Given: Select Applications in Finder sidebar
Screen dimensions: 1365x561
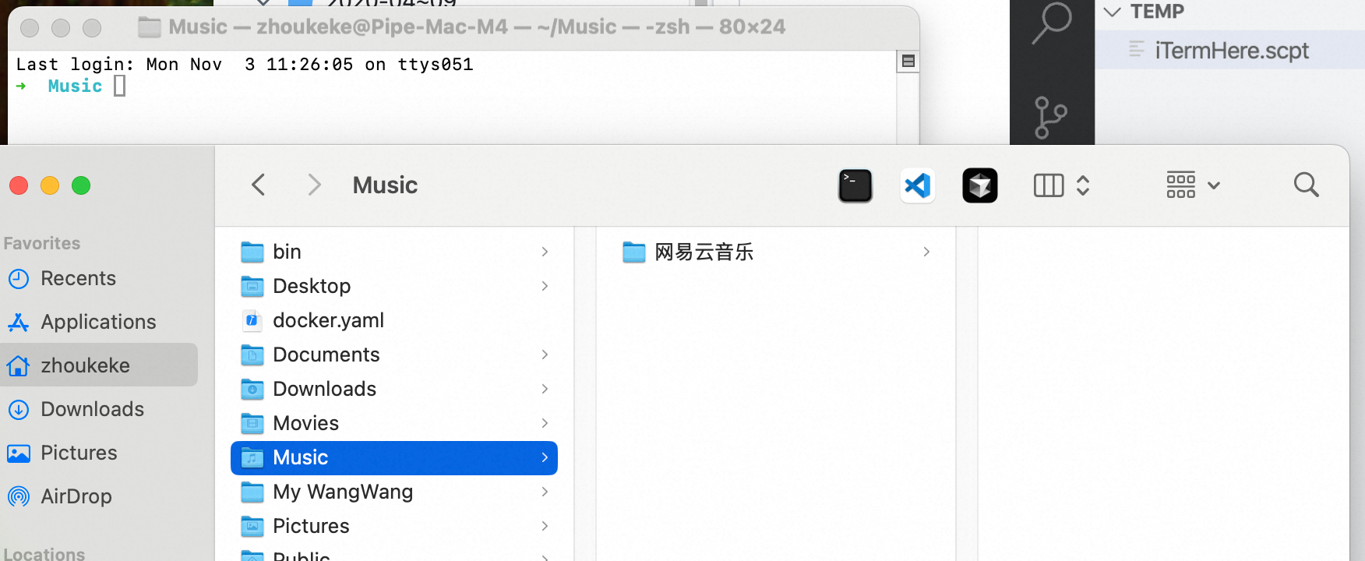Looking at the screenshot, I should click(98, 322).
